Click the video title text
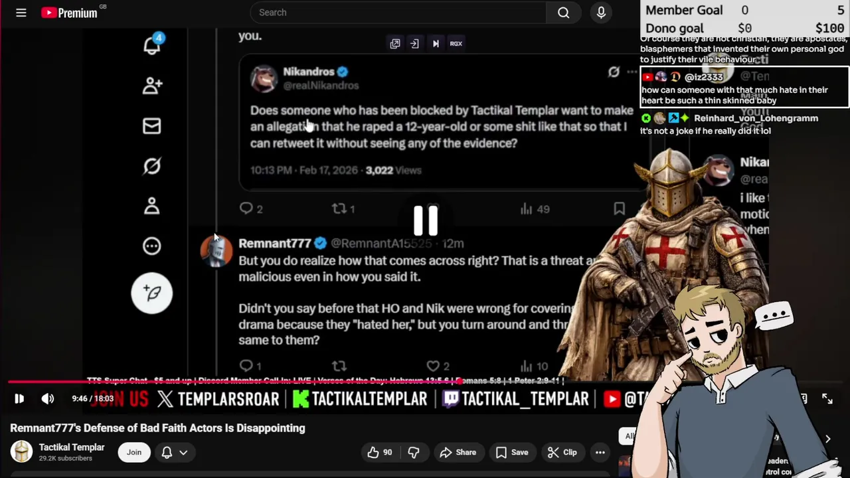This screenshot has width=850, height=478. tap(157, 428)
